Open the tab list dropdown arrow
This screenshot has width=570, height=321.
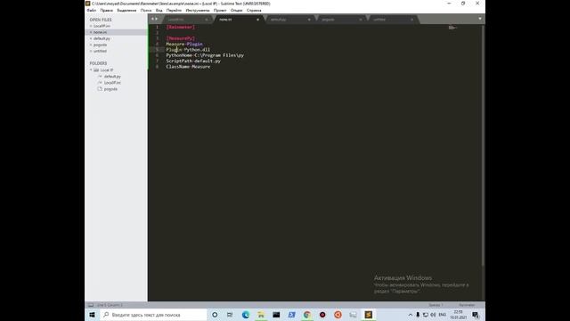(480, 19)
